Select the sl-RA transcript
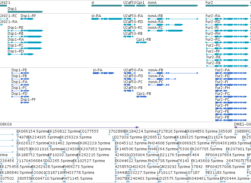The image size is (251, 183). click(107, 19)
